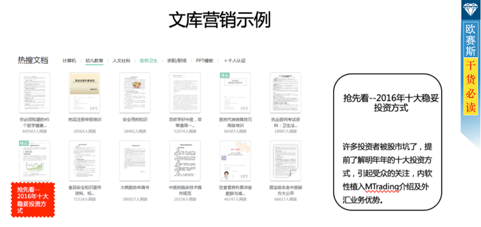
Task: Open the 医药卫生 category tab
Action: pos(148,60)
